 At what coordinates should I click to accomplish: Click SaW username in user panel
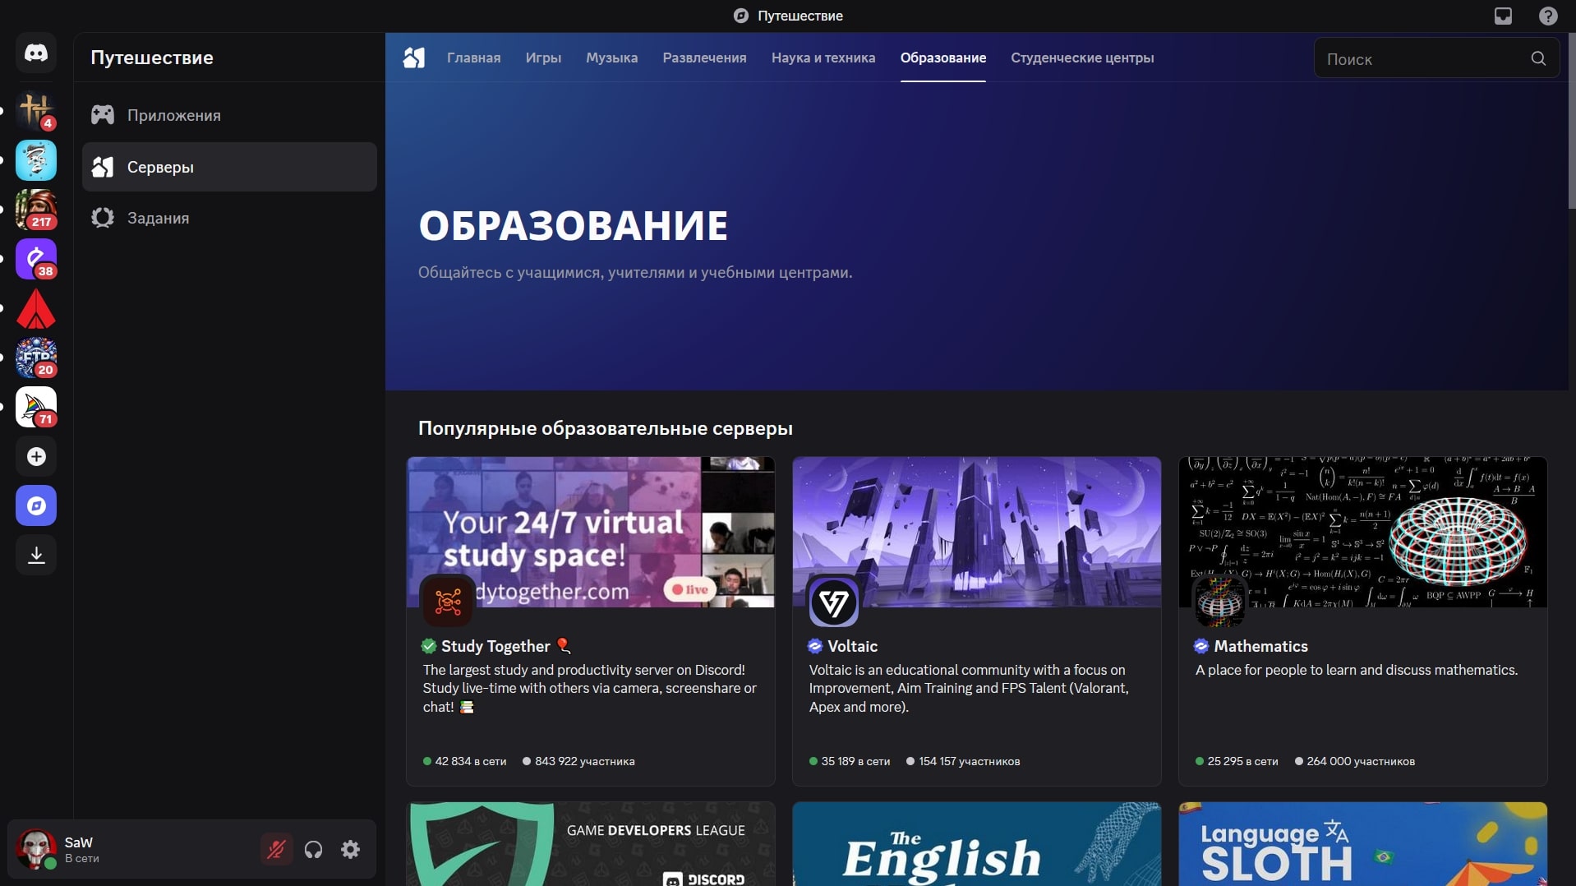[78, 842]
